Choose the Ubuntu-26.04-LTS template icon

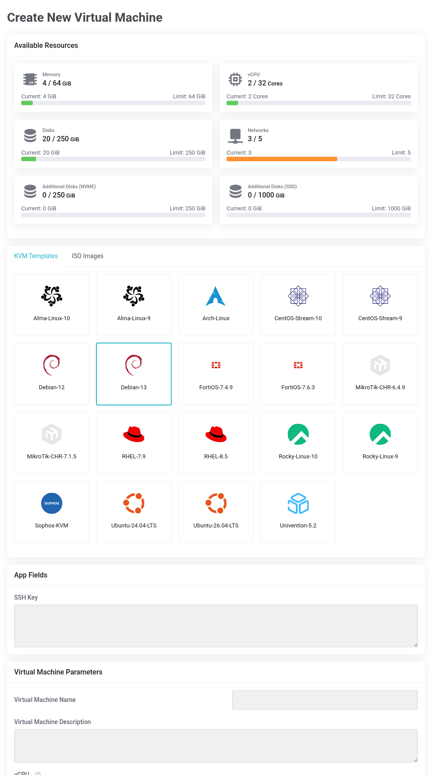pos(216,503)
